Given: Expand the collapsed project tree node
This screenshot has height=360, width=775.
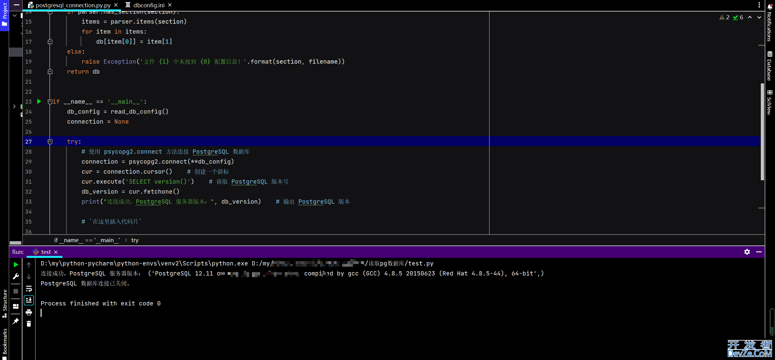Looking at the screenshot, I should pos(14,106).
